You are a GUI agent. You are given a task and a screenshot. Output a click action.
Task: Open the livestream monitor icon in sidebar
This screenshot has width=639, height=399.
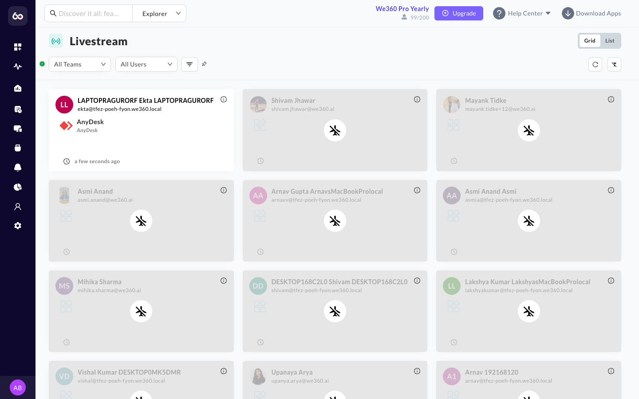tap(18, 129)
